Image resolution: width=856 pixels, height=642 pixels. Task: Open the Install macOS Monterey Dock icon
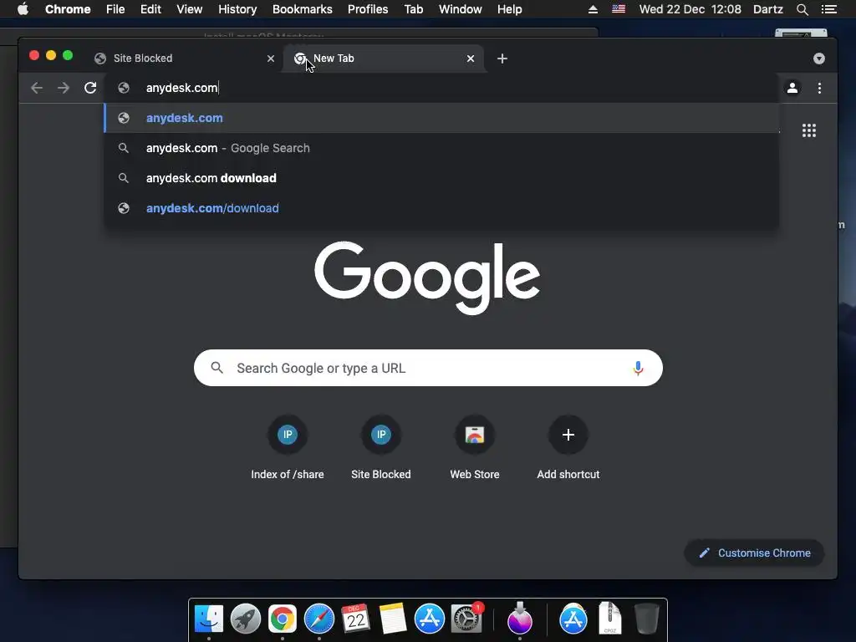pos(520,618)
